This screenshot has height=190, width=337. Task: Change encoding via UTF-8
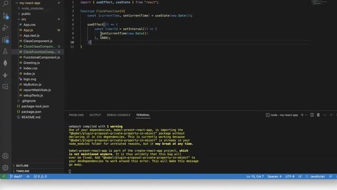pos(290,176)
